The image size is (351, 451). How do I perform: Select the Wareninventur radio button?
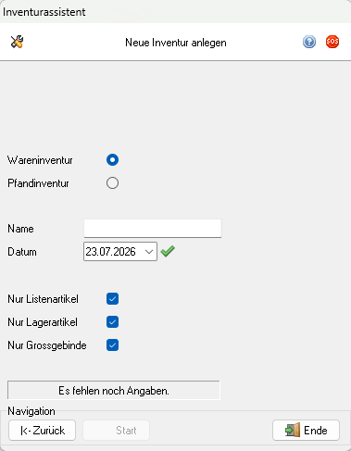click(x=112, y=160)
